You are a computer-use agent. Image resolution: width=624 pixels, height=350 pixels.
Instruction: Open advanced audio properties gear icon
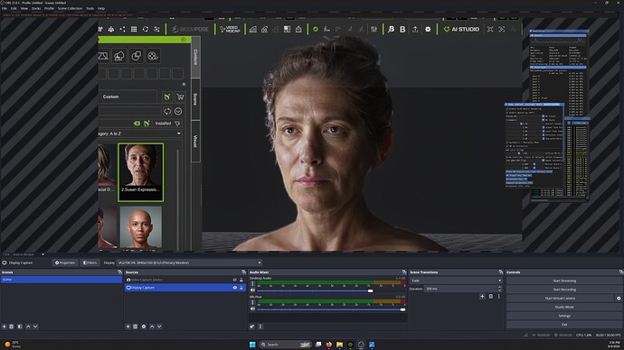click(252, 327)
